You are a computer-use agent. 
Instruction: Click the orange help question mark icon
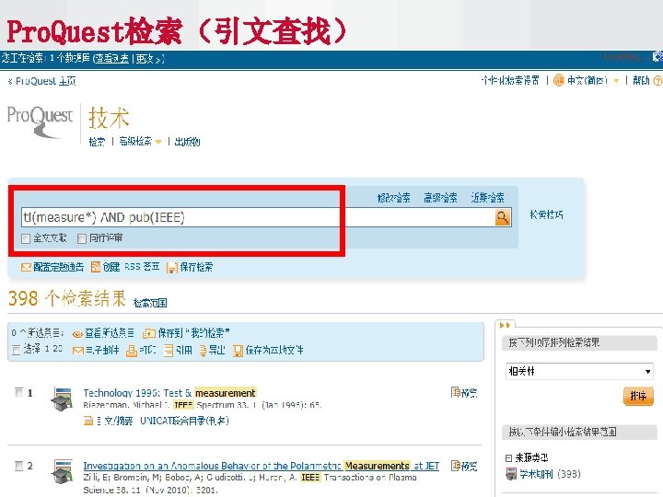(x=657, y=80)
